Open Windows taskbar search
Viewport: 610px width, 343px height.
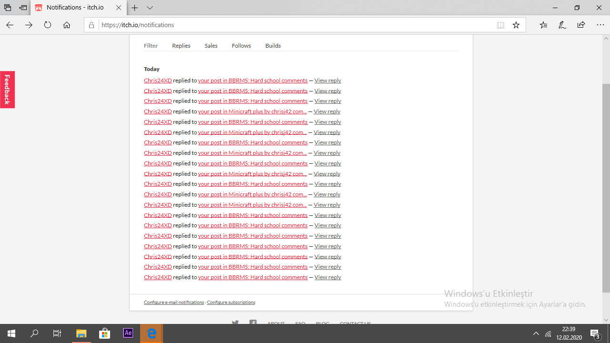34,333
